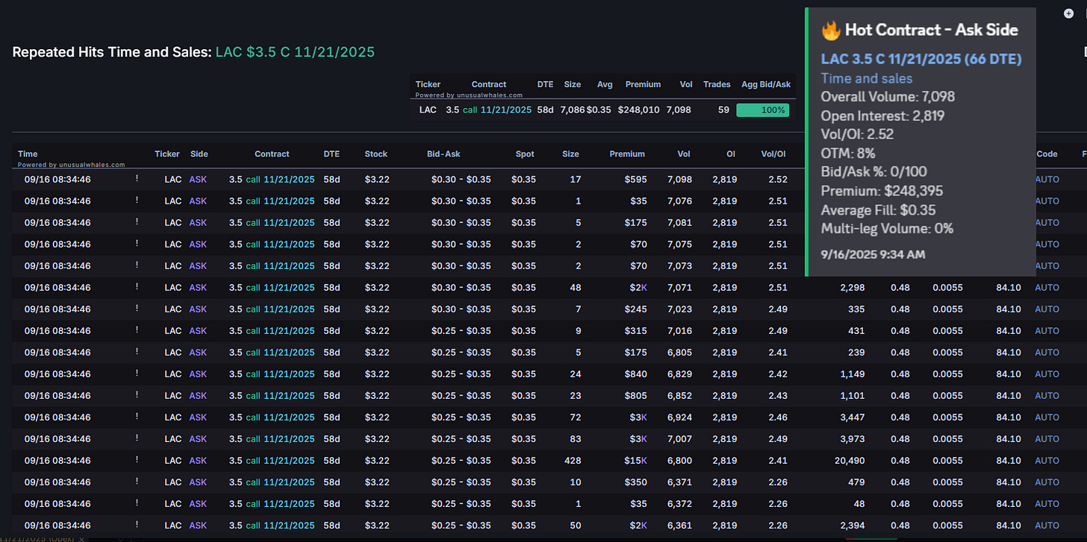
Task: Sort main table by OI column header
Action: click(731, 154)
